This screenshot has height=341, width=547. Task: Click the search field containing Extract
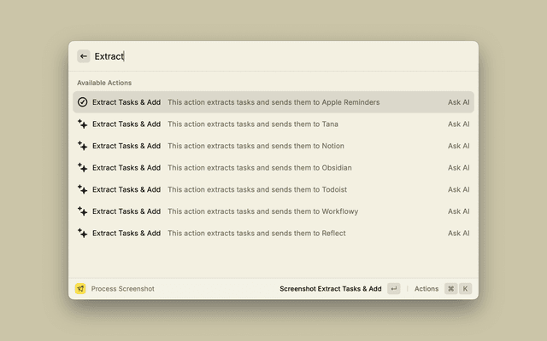[x=282, y=56]
